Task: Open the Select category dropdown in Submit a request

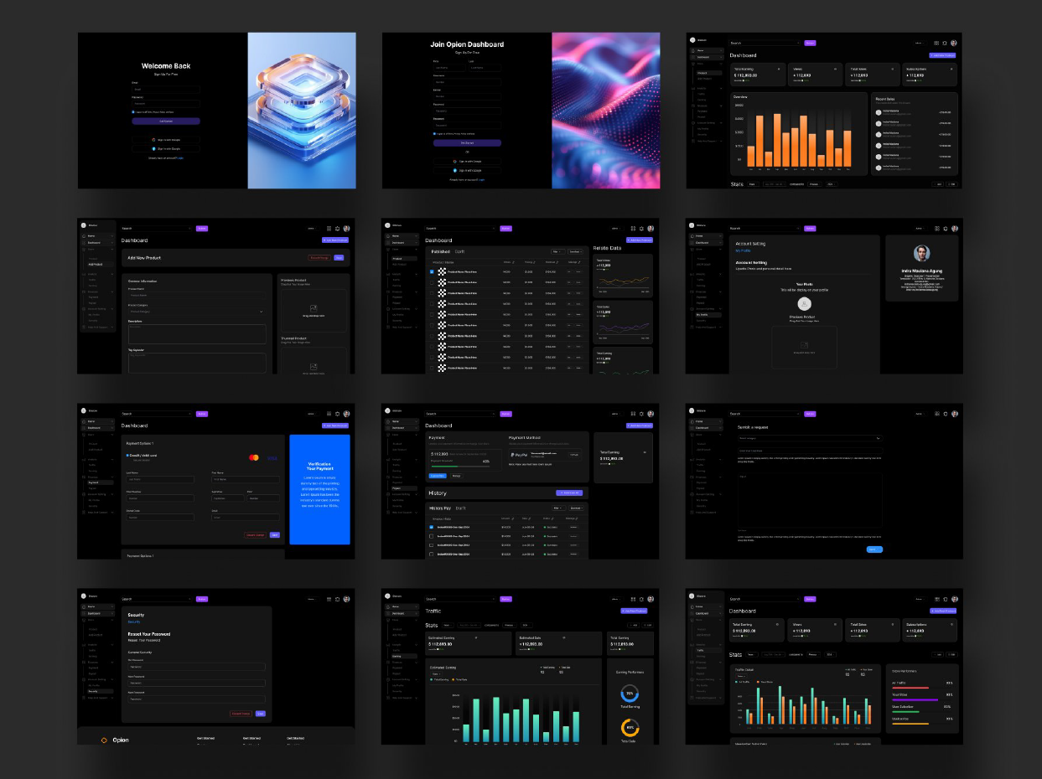Action: (x=809, y=438)
